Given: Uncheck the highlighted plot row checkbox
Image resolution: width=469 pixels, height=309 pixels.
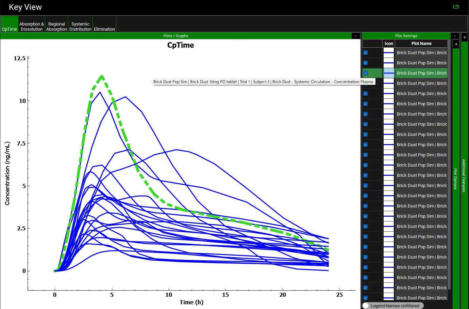Looking at the screenshot, I should pos(366,73).
